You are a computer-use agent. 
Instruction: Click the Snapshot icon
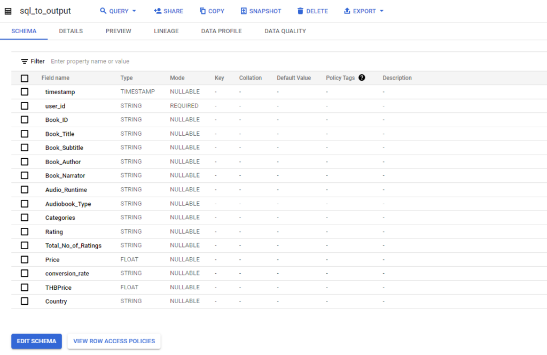click(x=244, y=11)
